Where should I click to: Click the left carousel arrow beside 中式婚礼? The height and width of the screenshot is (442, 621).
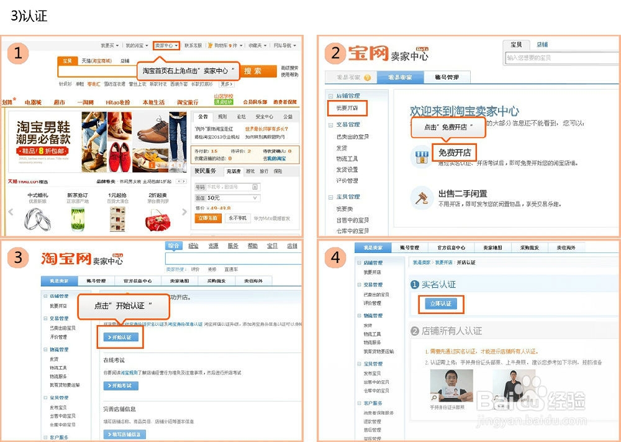[11, 212]
